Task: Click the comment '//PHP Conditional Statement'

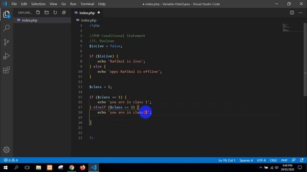Action: click(x=117, y=36)
